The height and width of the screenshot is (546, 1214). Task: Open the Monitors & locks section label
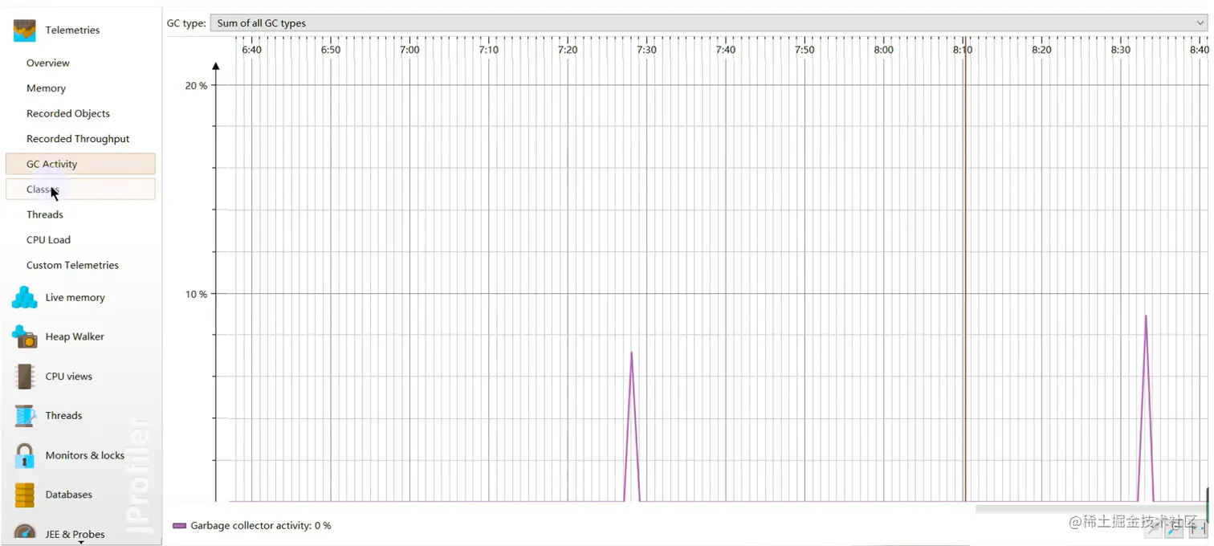(x=85, y=455)
